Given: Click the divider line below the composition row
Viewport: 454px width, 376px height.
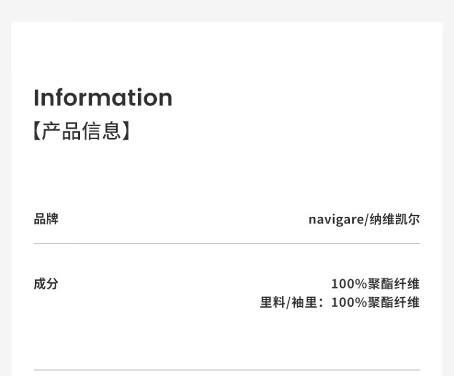Looking at the screenshot, I should [x=226, y=369].
